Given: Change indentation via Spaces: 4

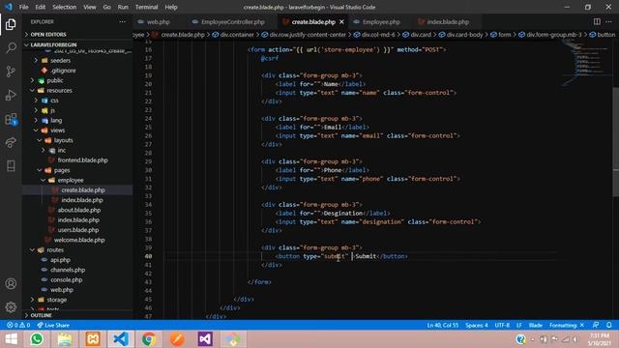Looking at the screenshot, I should [477, 325].
